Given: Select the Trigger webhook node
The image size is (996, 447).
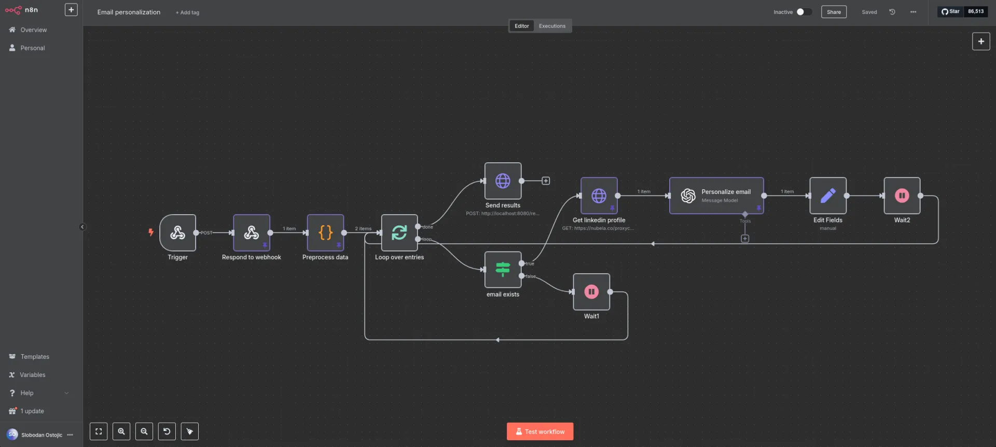Looking at the screenshot, I should pos(177,233).
